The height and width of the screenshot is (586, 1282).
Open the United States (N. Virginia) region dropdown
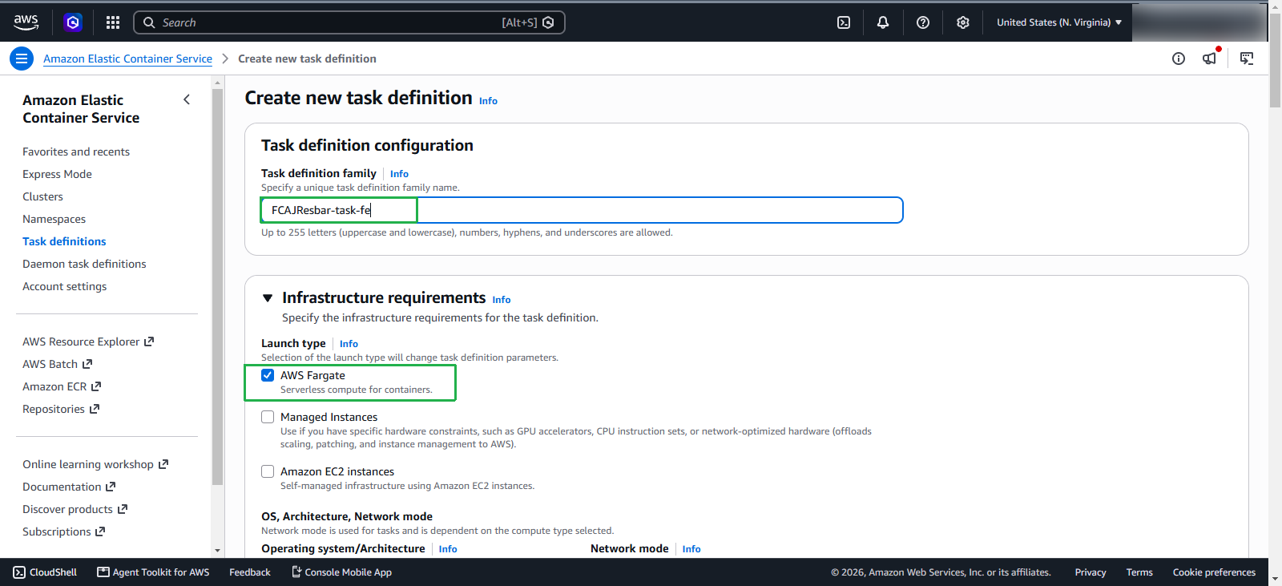pos(1058,22)
